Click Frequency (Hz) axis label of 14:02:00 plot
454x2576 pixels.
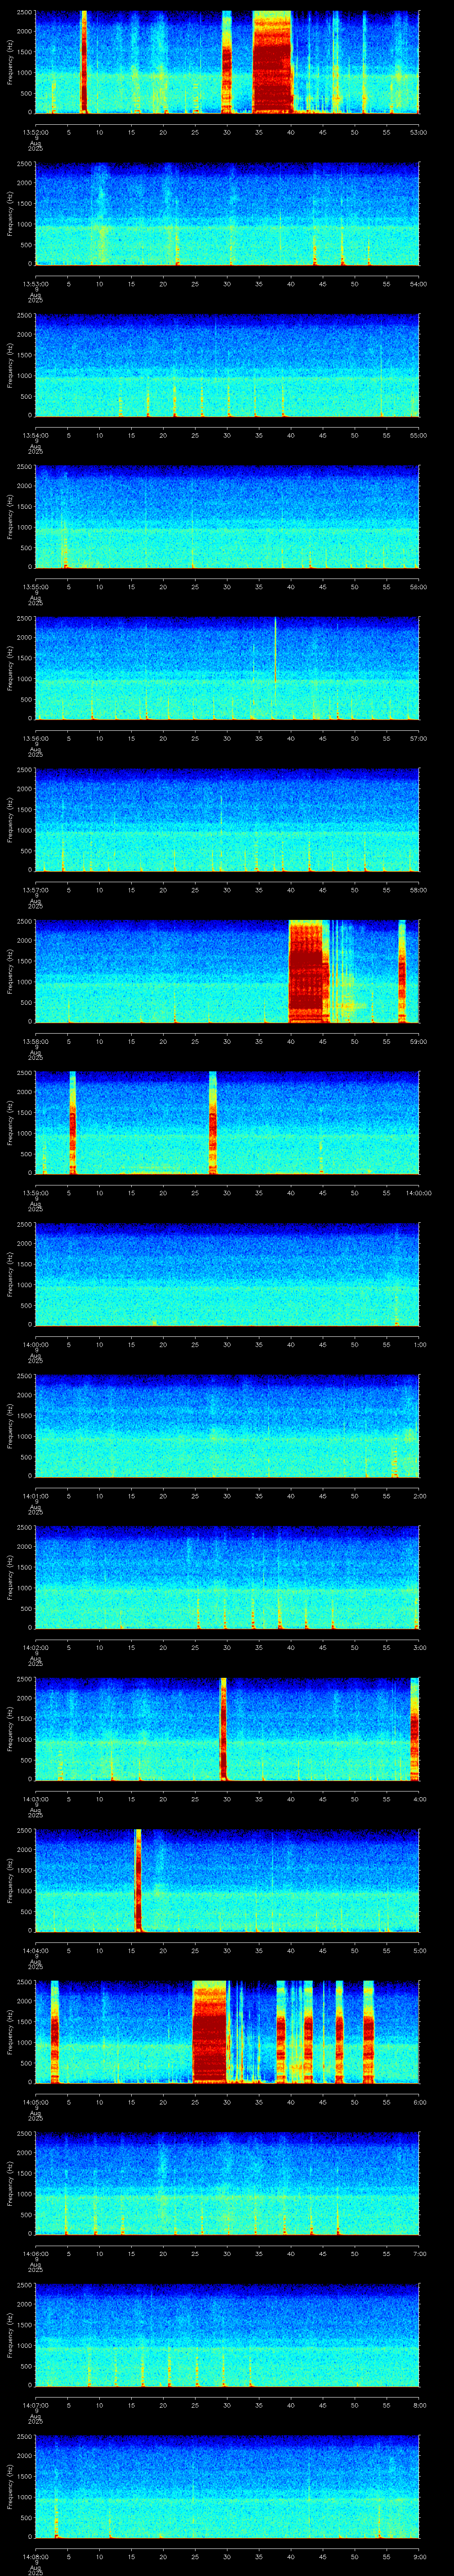coord(10,1577)
